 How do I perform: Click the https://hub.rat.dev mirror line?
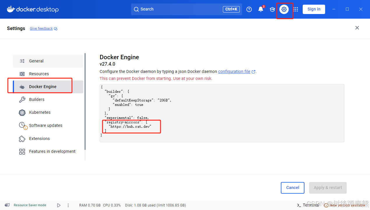[130, 127]
